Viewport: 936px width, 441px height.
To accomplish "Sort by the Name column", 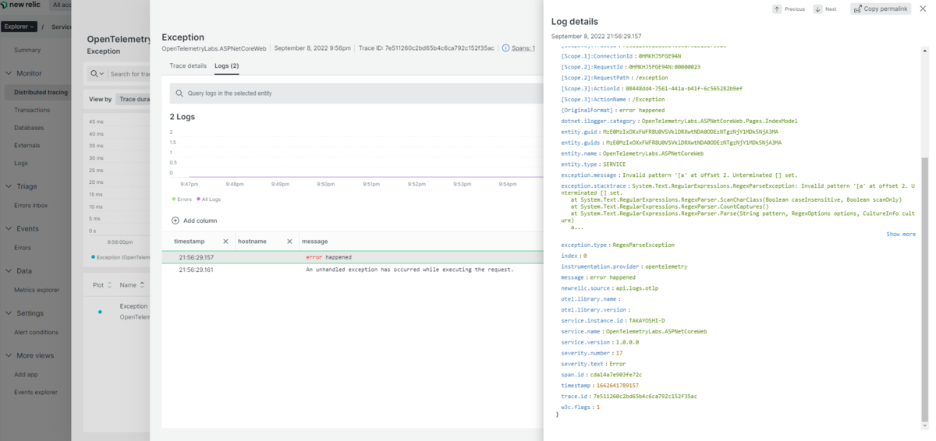I will [x=130, y=285].
